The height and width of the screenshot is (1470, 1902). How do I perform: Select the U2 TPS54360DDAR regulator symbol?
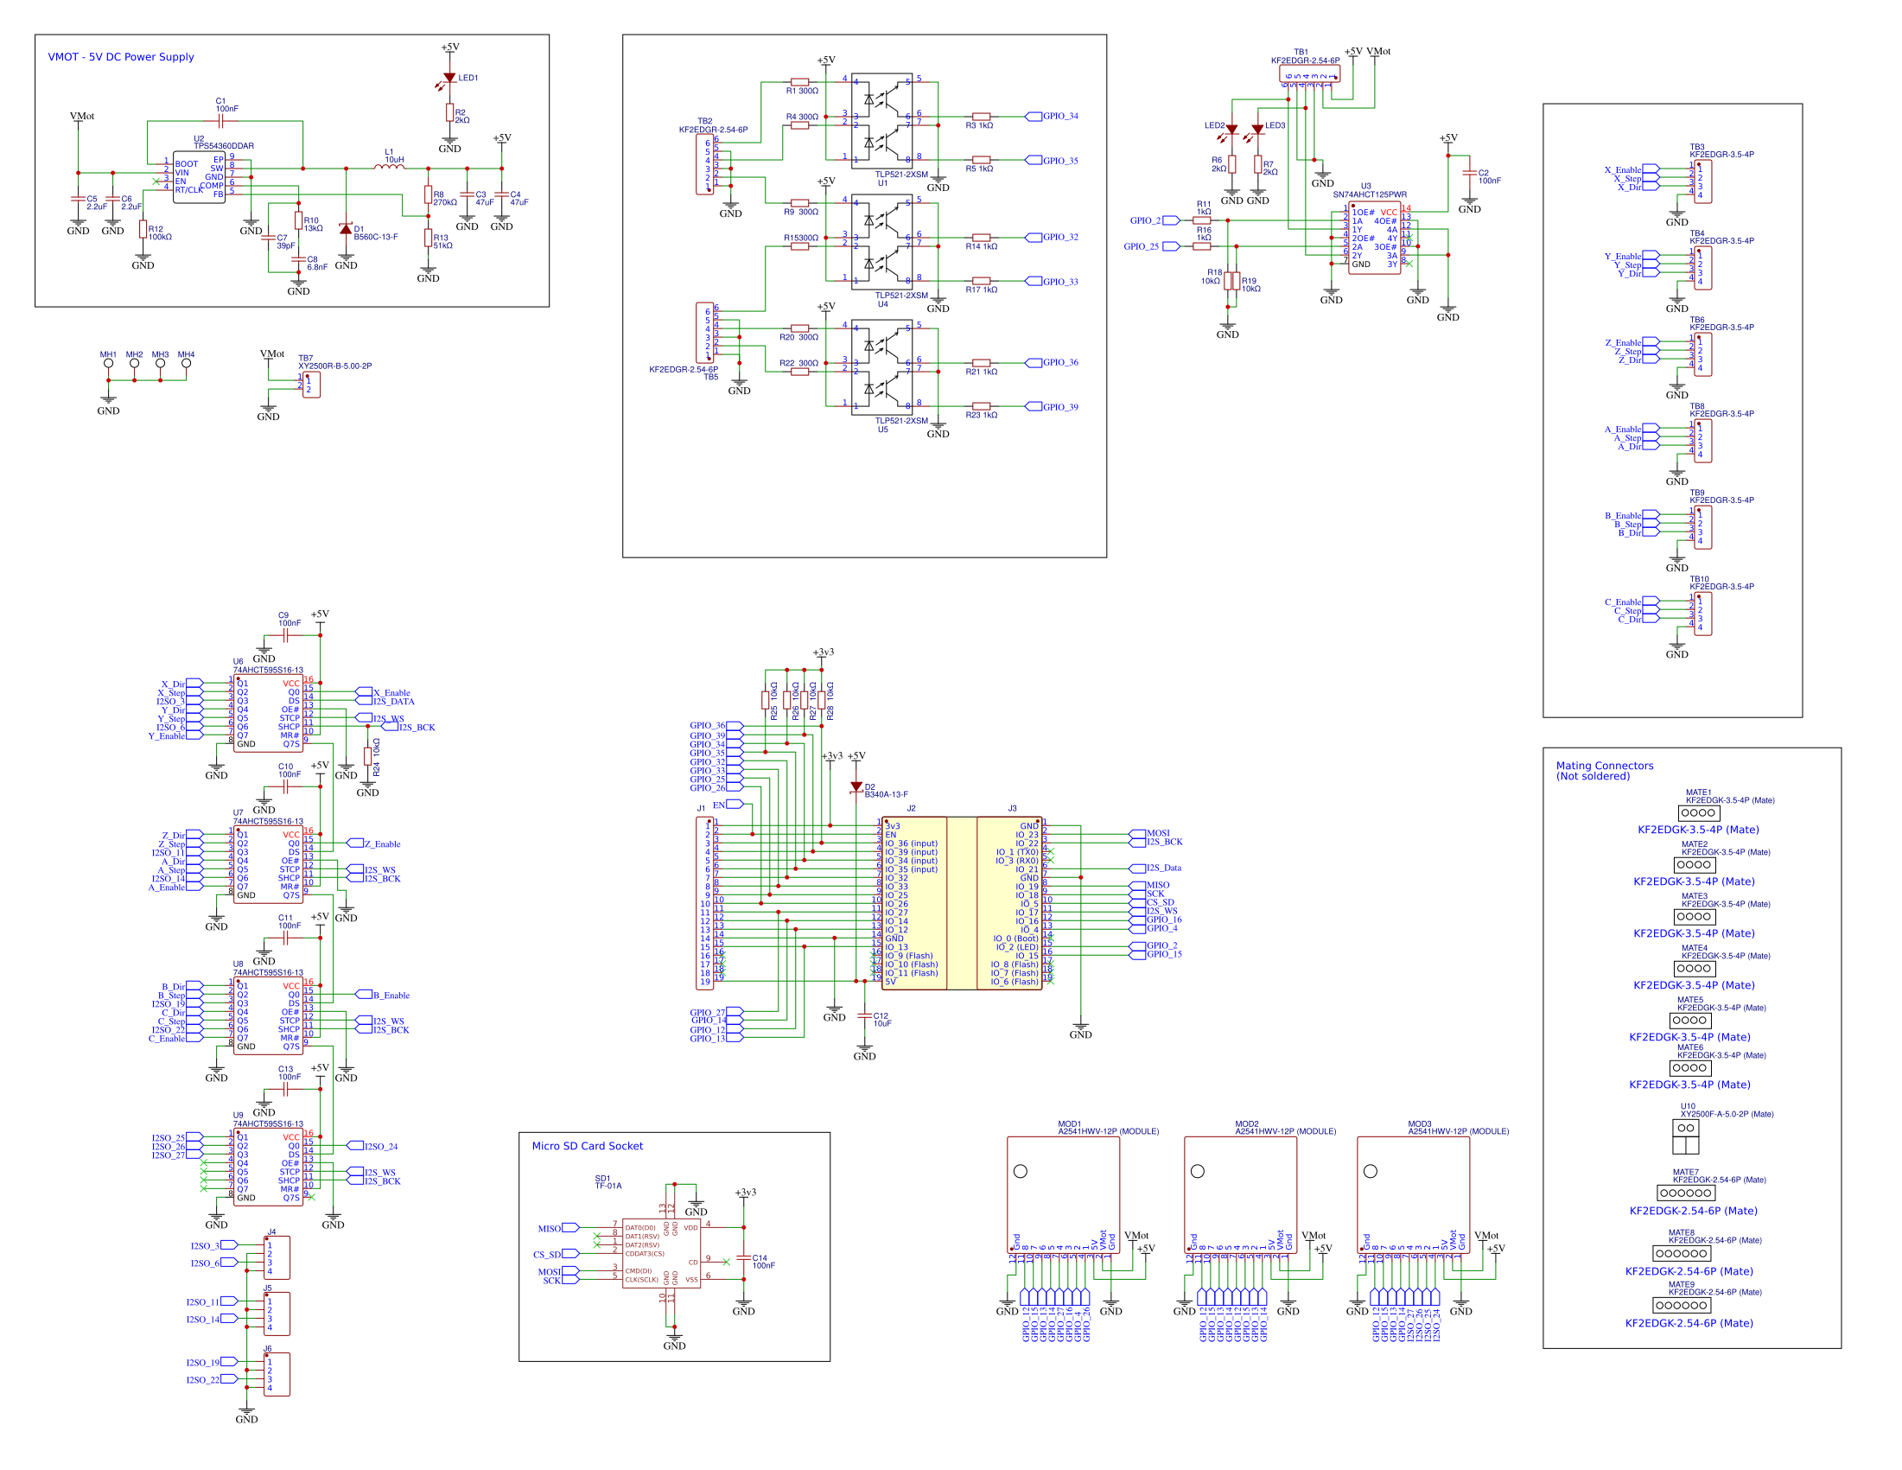pos(199,178)
